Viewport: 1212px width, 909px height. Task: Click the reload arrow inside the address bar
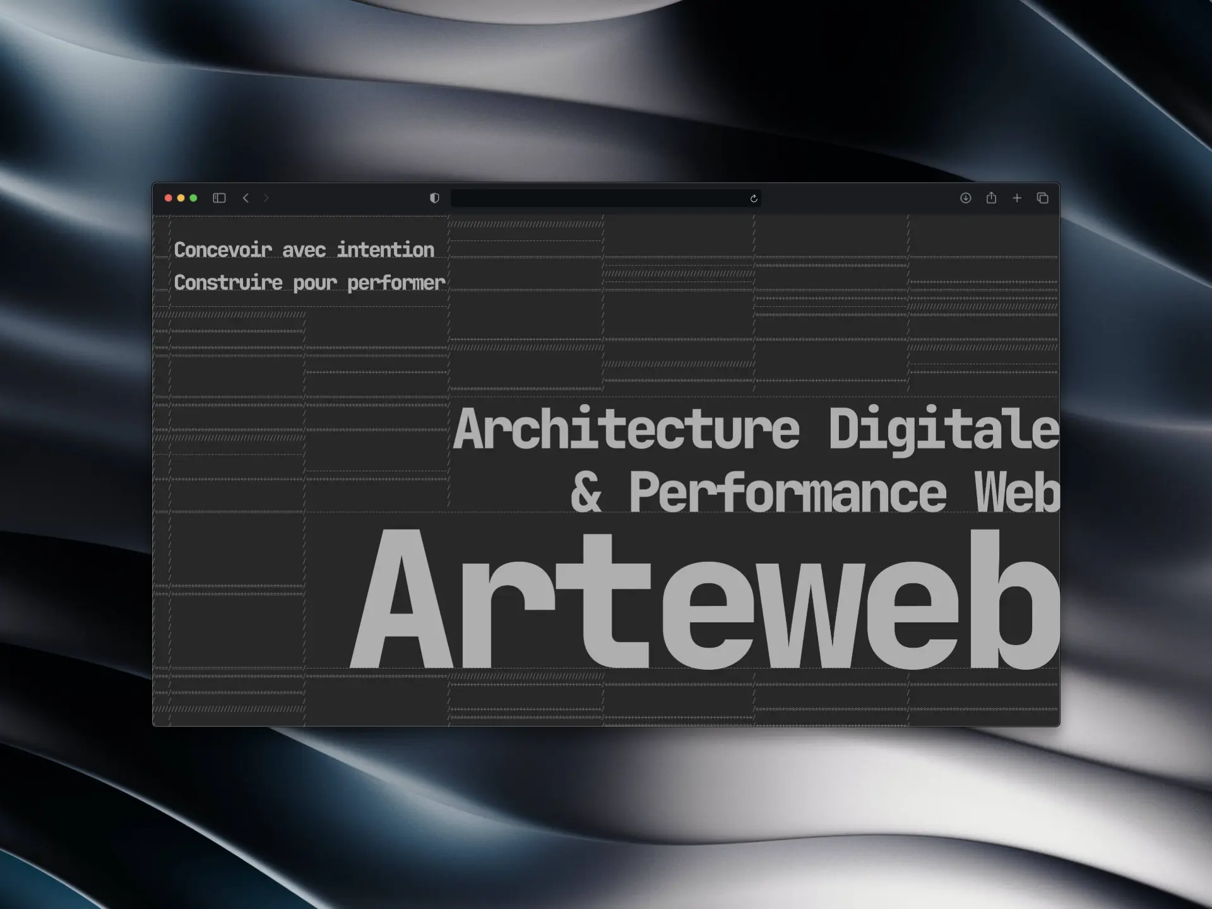tap(754, 198)
